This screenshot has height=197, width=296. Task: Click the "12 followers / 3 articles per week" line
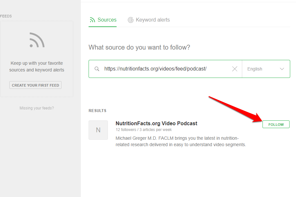click(144, 130)
